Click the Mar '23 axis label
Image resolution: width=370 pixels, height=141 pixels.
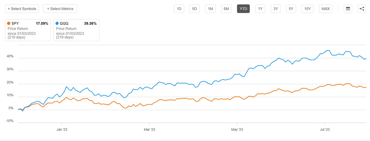click(150, 129)
